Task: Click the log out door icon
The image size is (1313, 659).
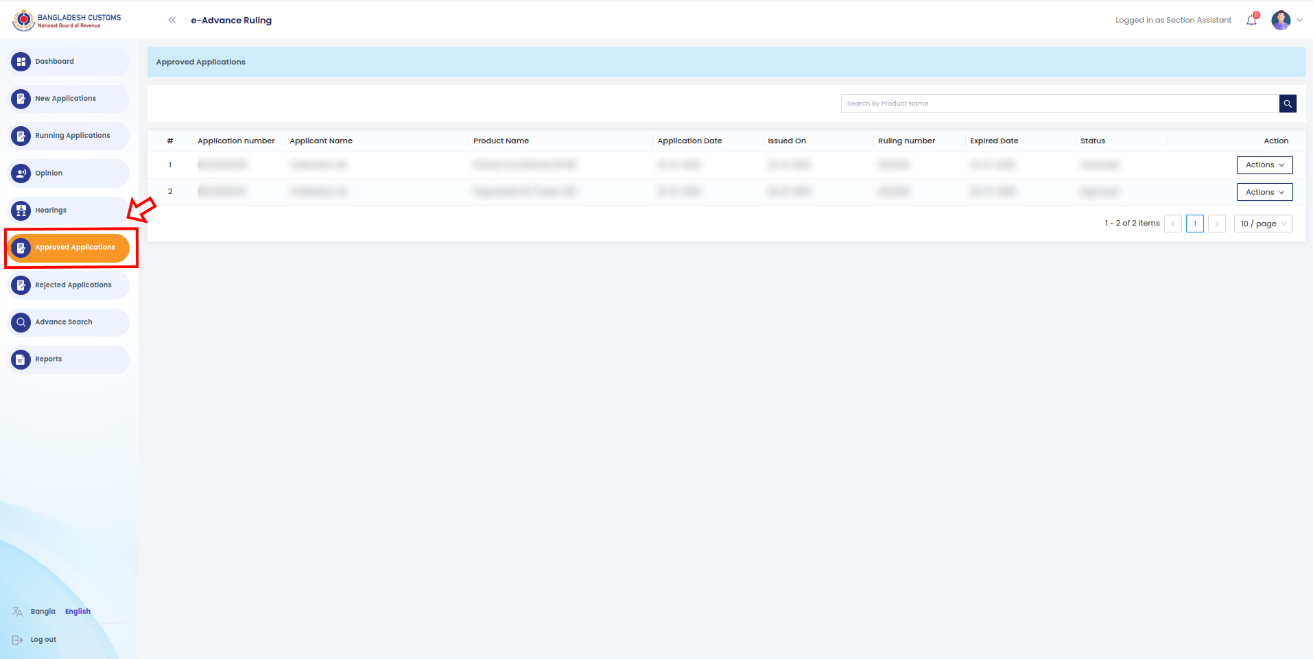Action: (x=17, y=640)
